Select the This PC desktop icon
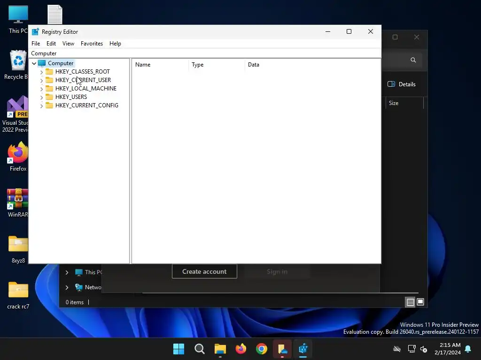 [x=17, y=19]
